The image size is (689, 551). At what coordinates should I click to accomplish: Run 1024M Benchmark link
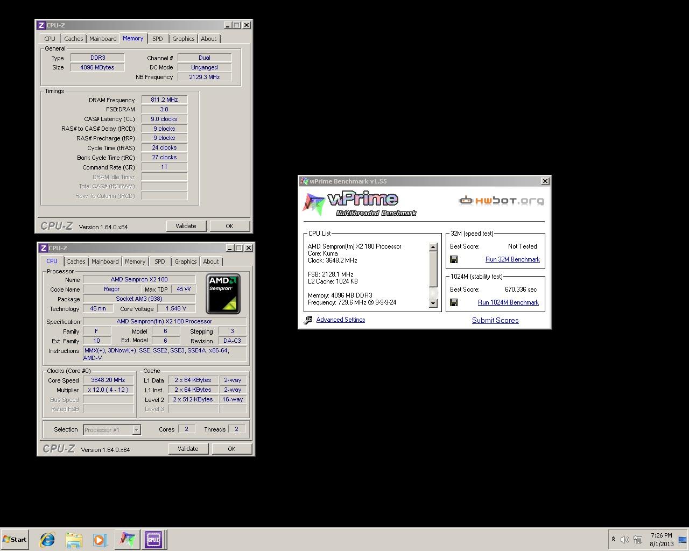(508, 302)
